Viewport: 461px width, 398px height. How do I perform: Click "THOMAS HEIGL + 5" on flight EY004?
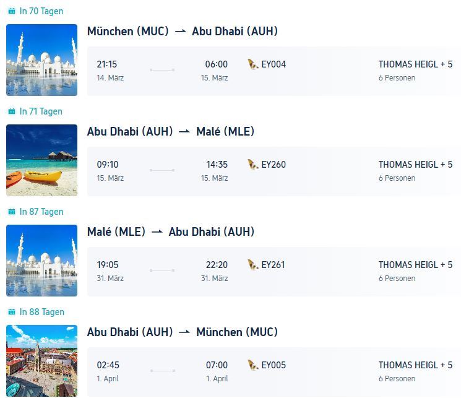415,64
